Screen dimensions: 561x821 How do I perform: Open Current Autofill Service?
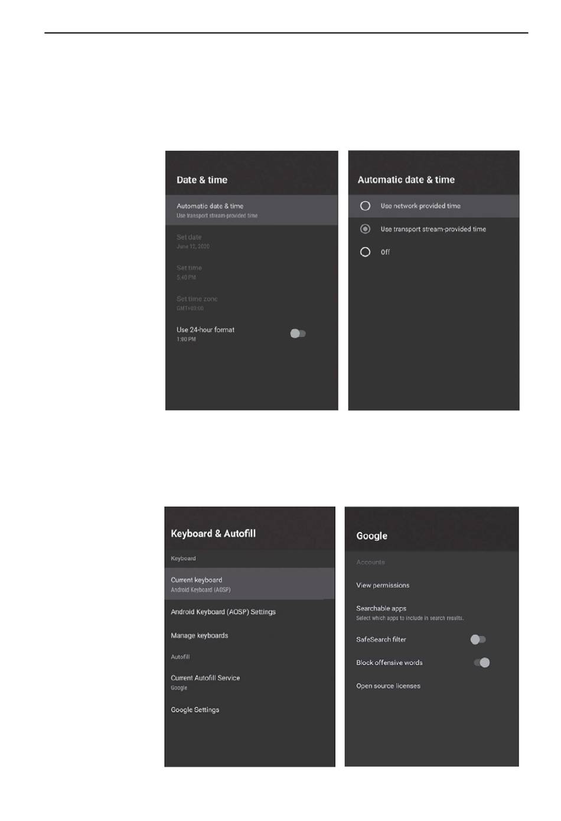pyautogui.click(x=250, y=682)
